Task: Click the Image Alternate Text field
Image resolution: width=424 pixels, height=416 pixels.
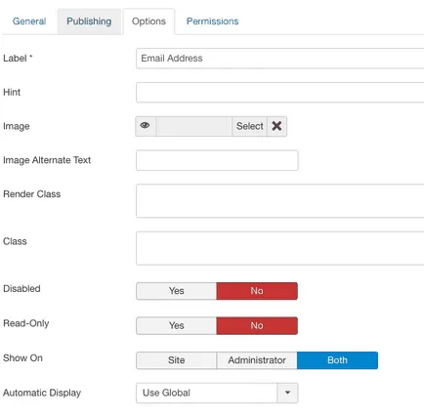Action: click(x=217, y=160)
